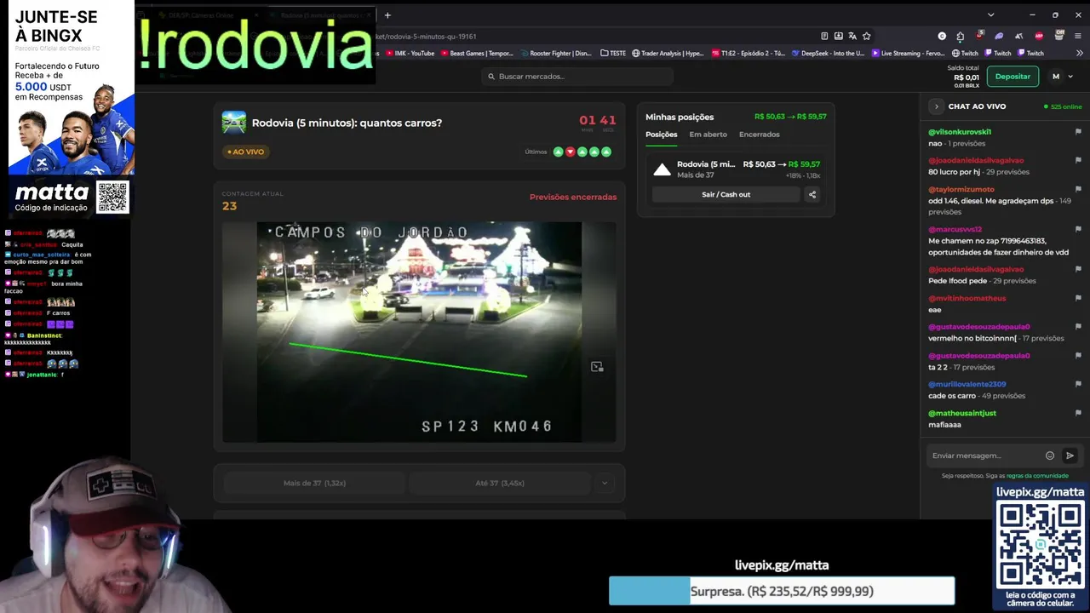This screenshot has height=613, width=1090.
Task: Click the Rodovia market thumbnail icon
Action: pos(234,123)
